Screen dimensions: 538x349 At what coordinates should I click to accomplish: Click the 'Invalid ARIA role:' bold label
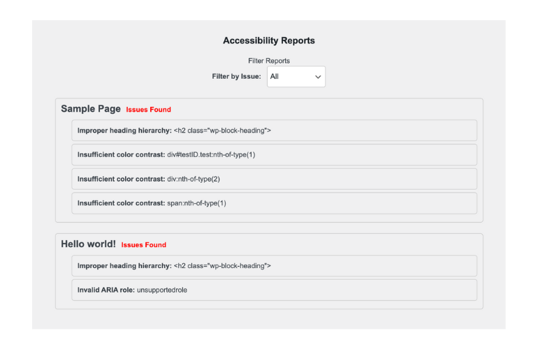(106, 290)
